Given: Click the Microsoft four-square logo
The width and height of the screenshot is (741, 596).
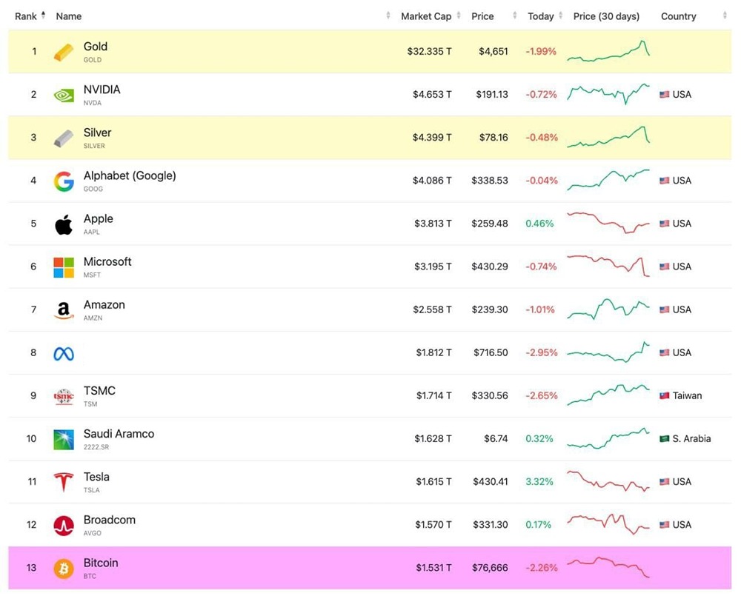Looking at the screenshot, I should pos(64,267).
